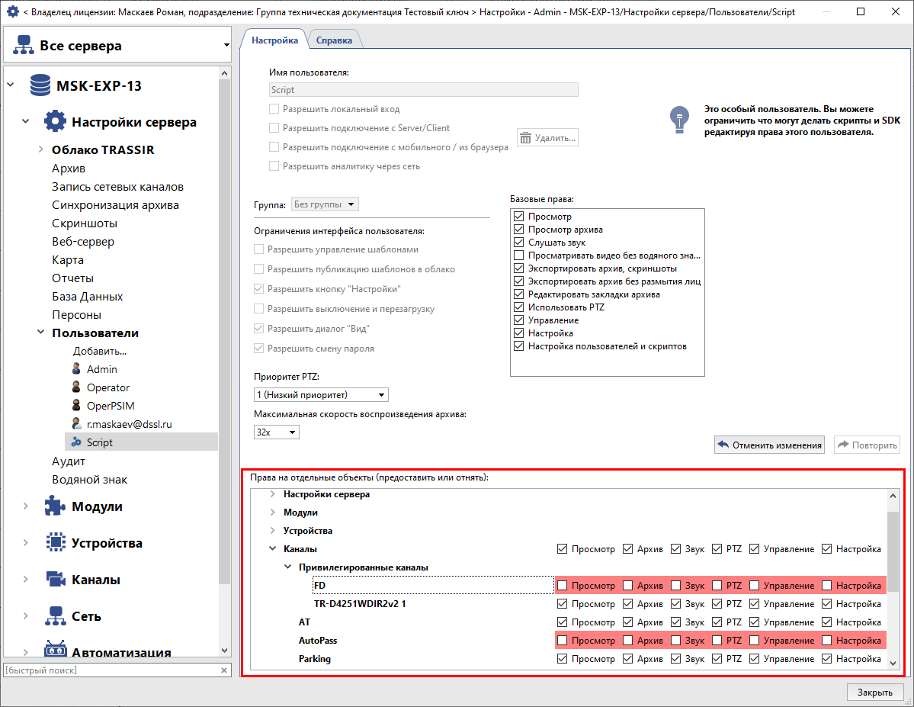Toggle PTZ checkbox in Parking row
914x707 pixels.
click(717, 659)
